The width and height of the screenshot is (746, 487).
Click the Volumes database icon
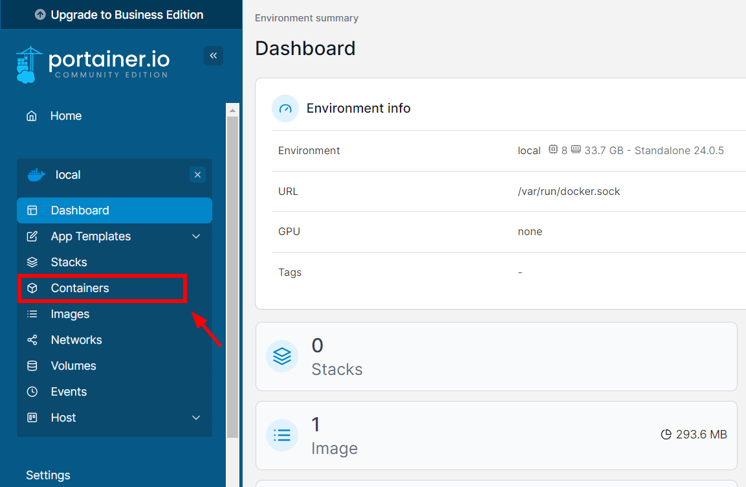31,365
